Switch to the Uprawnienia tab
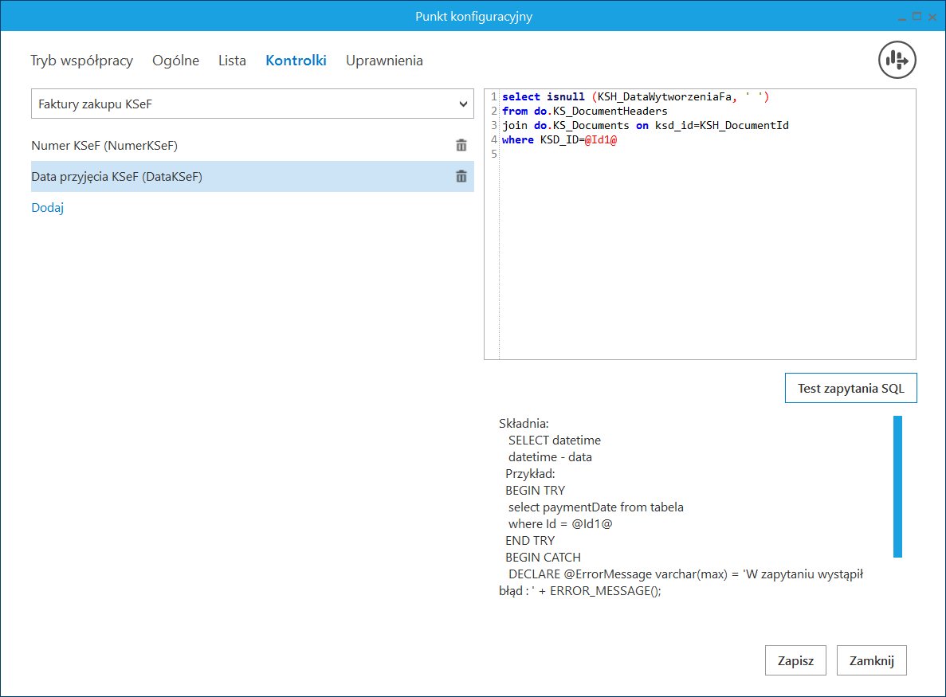This screenshot has width=946, height=697. [384, 61]
